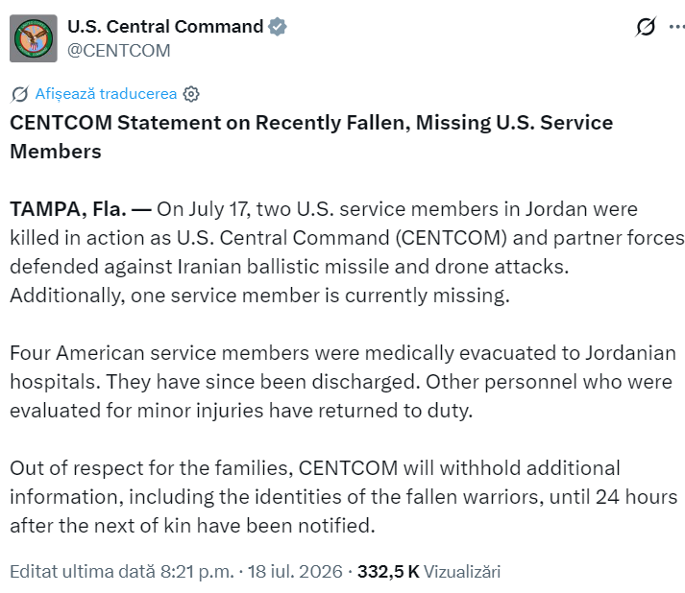Image resolution: width=685 pixels, height=593 pixels.
Task: Click the Out of respect for families paragraph
Action: [x=343, y=497]
